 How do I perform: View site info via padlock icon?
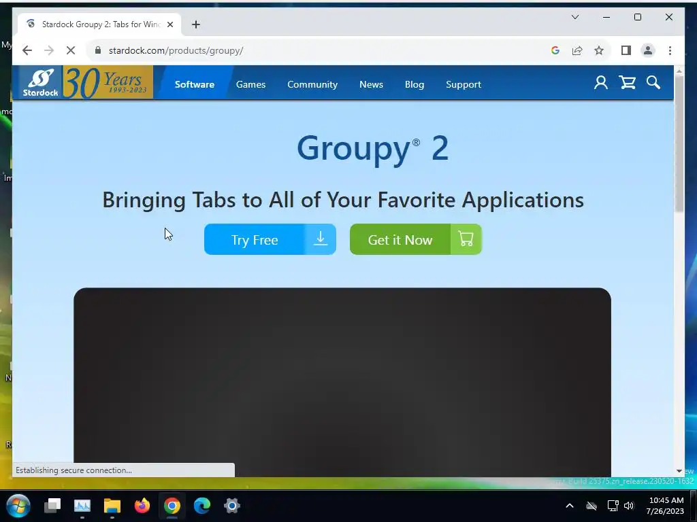point(98,50)
